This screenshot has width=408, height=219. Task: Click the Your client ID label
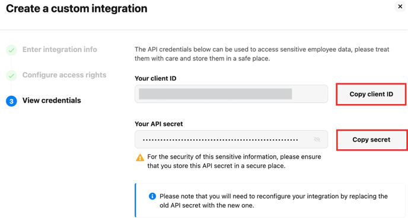coord(155,79)
